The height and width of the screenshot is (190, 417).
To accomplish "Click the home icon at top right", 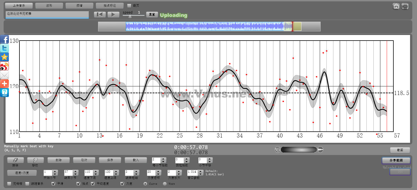I will point(396,6).
